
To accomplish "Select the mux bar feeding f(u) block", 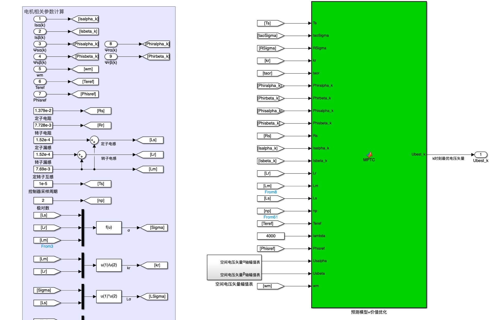I will [83, 228].
